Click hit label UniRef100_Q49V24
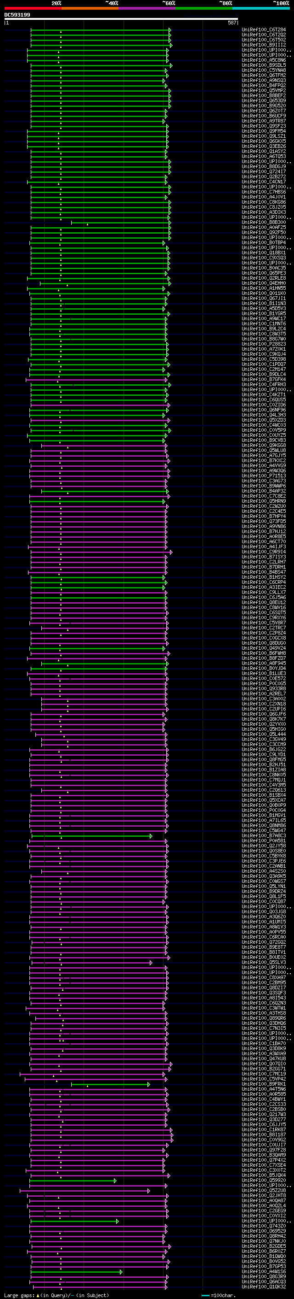The width and height of the screenshot is (294, 1299). 264,648
